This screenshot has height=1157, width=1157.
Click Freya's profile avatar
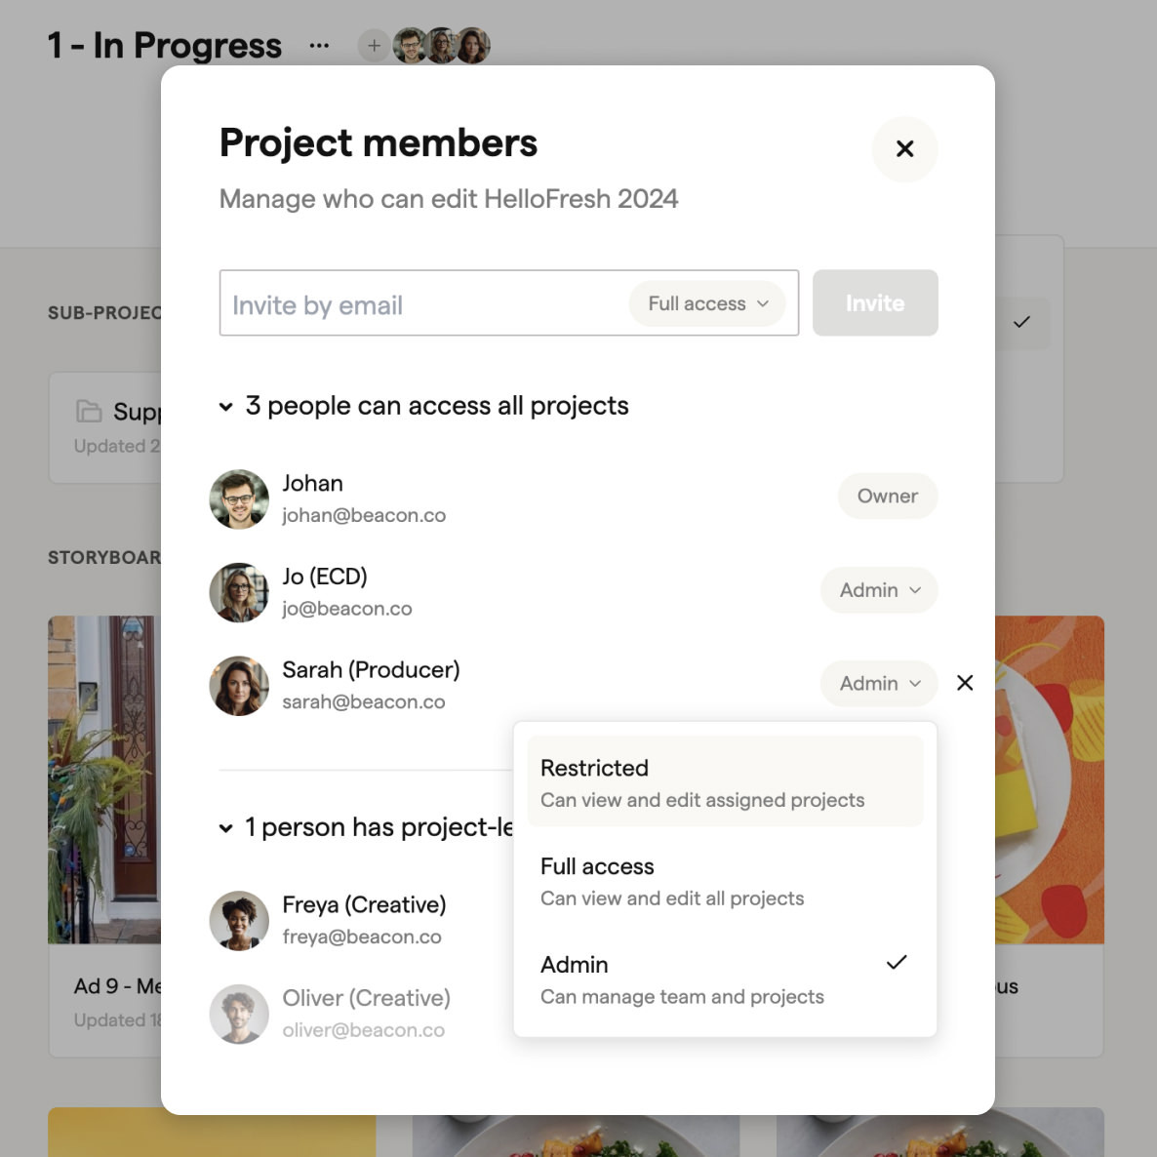[239, 920]
